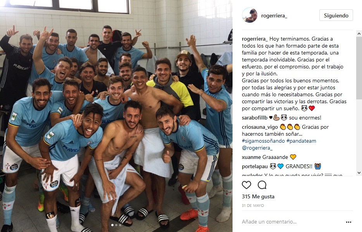Open the @rogerriera_ mention in comment
362x232 pixels.
point(257,148)
